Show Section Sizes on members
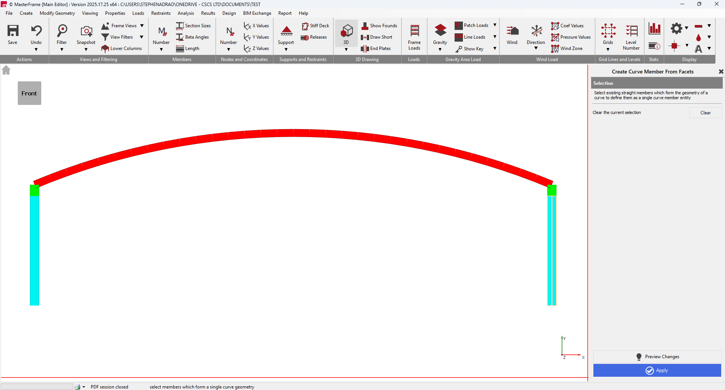 [193, 26]
